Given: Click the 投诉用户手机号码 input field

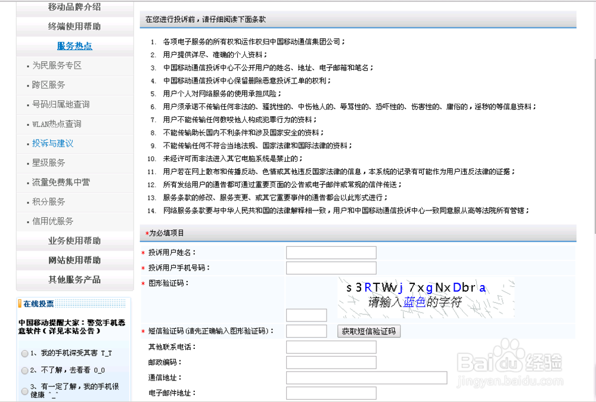Looking at the screenshot, I should click(331, 267).
